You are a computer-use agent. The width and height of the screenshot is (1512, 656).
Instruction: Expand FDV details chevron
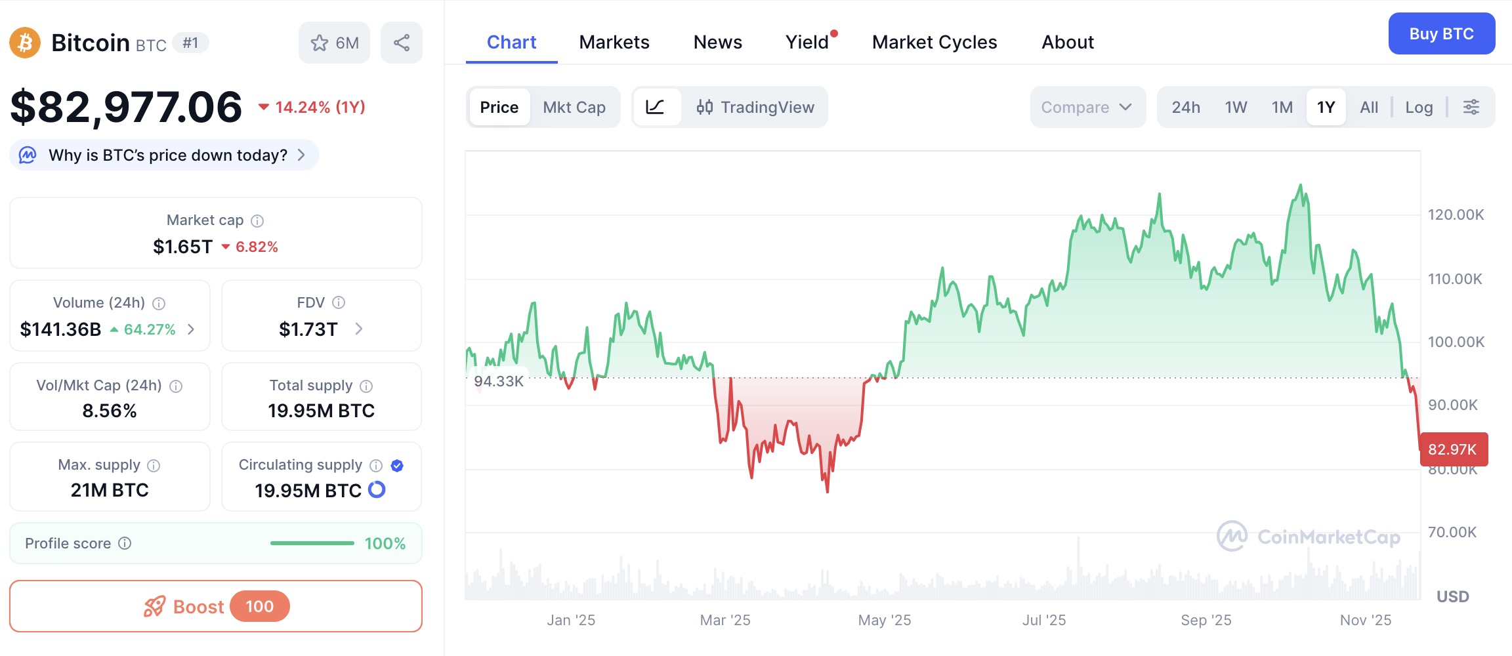[x=359, y=329]
